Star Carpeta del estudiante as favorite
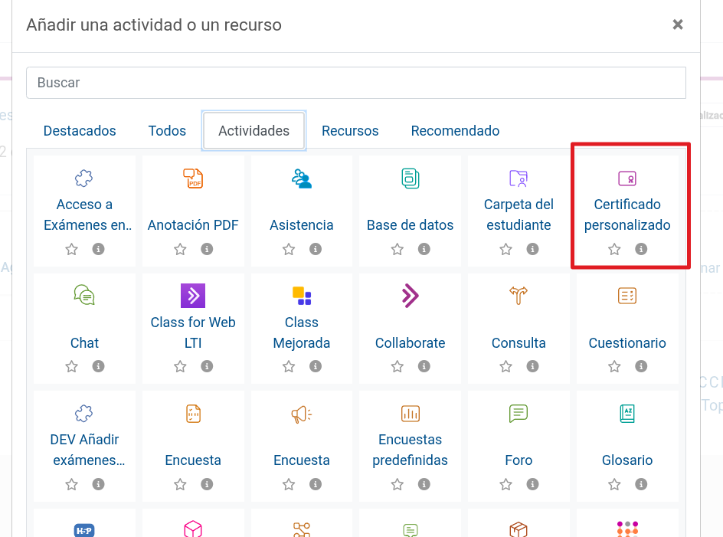This screenshot has height=537, width=723. [505, 249]
